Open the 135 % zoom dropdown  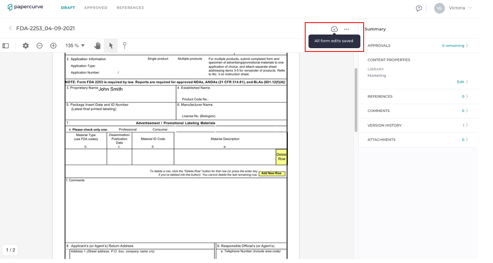pos(75,46)
